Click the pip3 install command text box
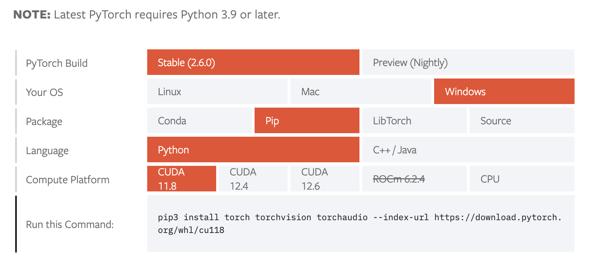This screenshot has width=603, height=277. pyautogui.click(x=360, y=224)
